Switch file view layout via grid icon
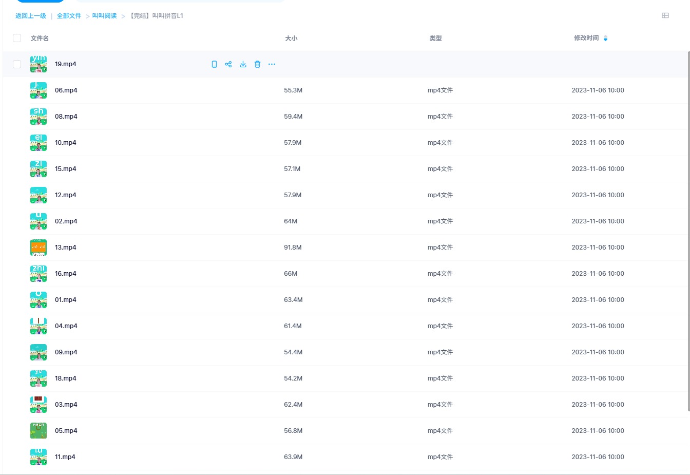 tap(665, 15)
